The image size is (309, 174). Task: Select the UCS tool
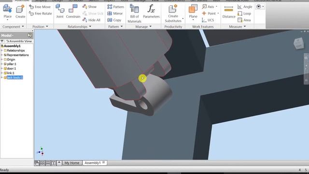tap(208, 20)
